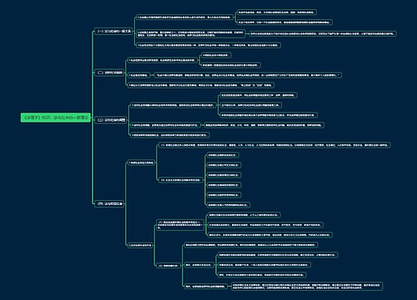Image resolution: width=417 pixels, height=300 pixels.
Task: Select first child node under branch (三)
Action: coord(173,105)
